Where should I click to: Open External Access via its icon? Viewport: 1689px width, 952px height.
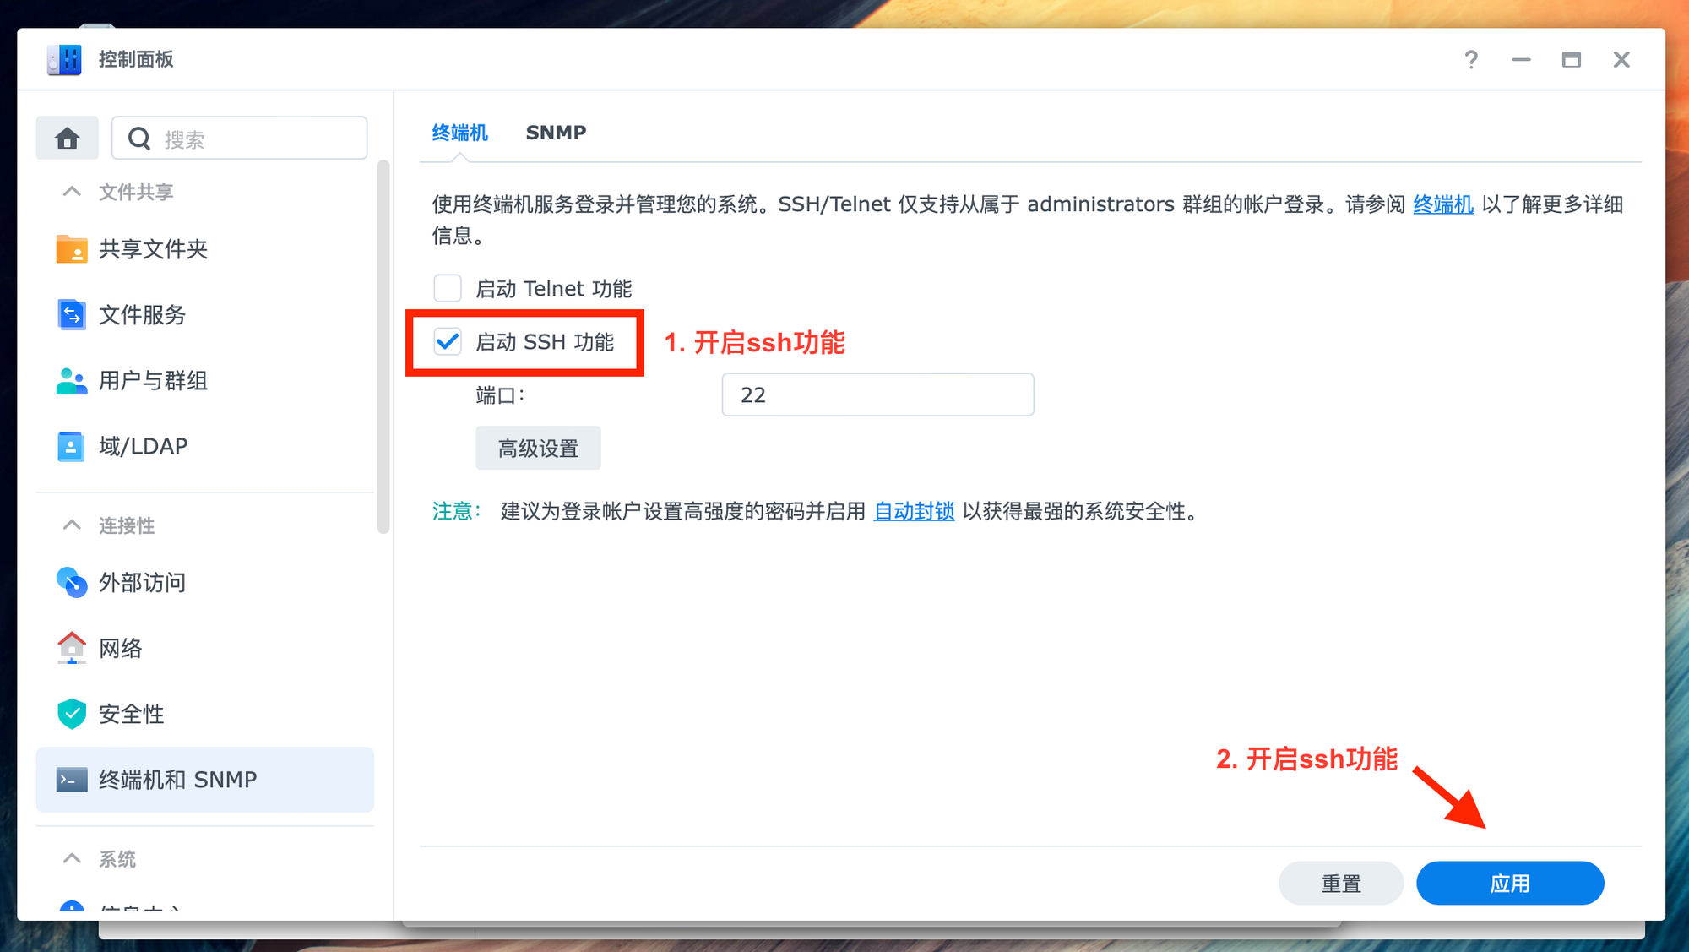coord(72,582)
